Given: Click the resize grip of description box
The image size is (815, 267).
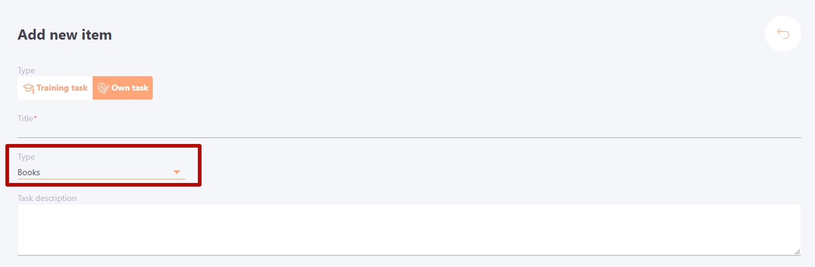Looking at the screenshot, I should [x=797, y=251].
